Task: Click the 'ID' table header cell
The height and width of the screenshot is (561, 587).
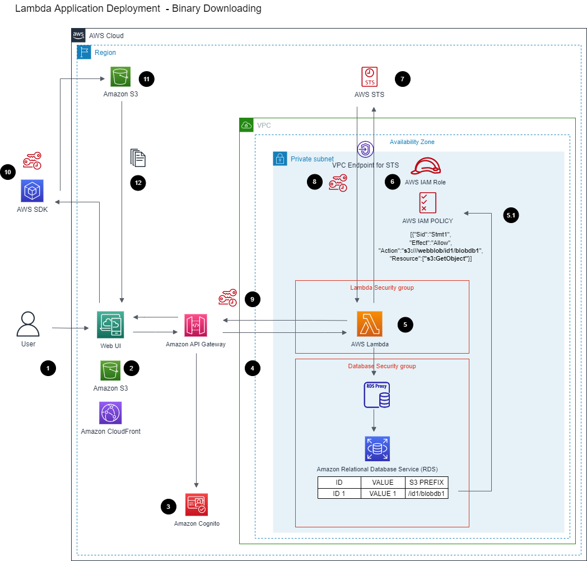Action: [x=339, y=483]
